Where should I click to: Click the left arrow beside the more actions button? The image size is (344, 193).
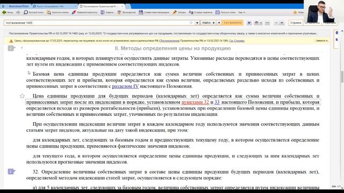[x=276, y=23]
